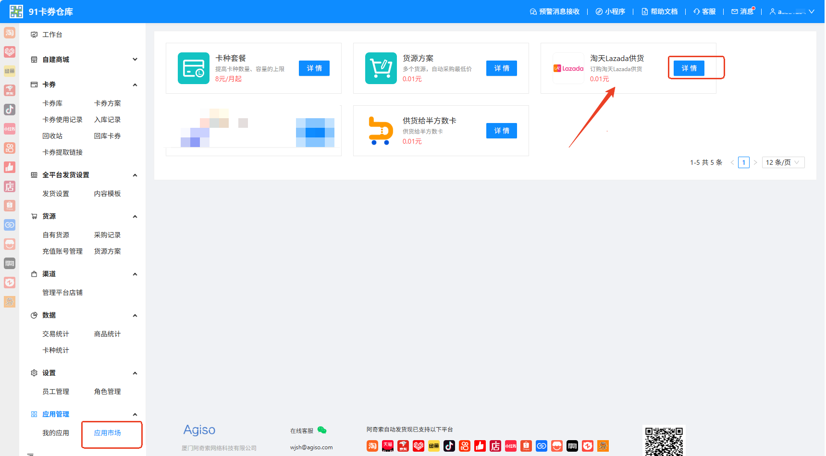Open 卡券库 in the sidebar

(52, 103)
